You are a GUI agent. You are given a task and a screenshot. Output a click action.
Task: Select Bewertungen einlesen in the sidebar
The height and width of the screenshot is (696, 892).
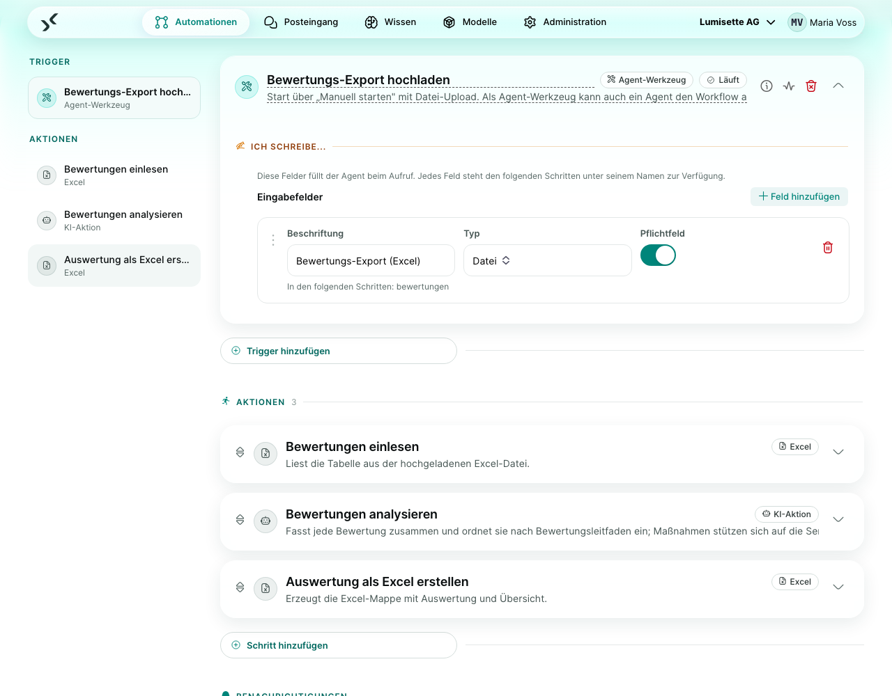click(x=114, y=175)
